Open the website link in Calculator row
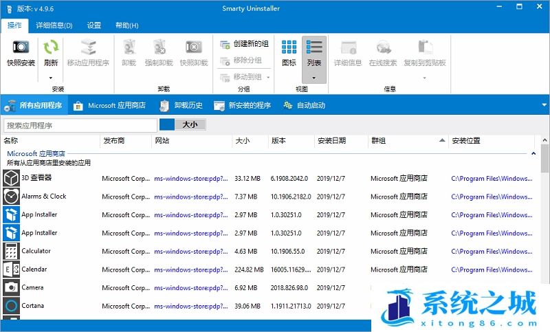This screenshot has height=332, width=550. tap(191, 252)
